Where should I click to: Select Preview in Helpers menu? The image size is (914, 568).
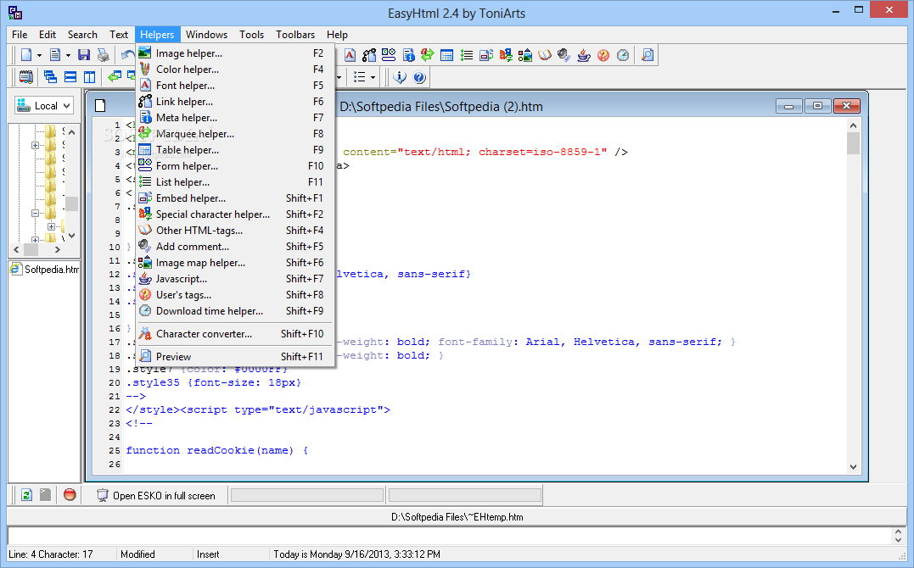(x=235, y=357)
